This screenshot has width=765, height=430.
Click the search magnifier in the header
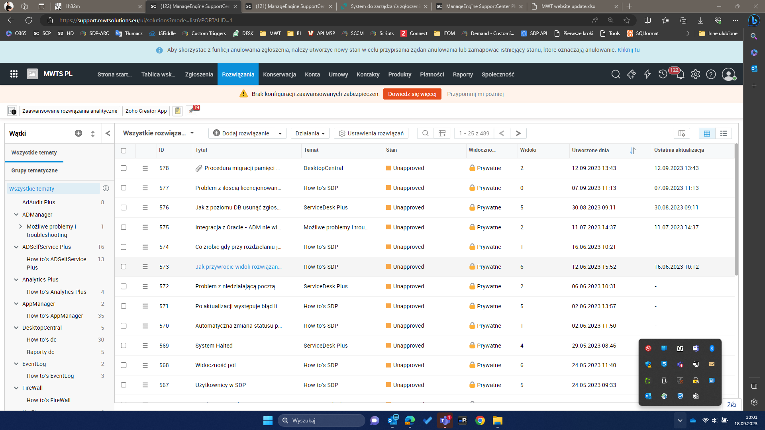(616, 74)
